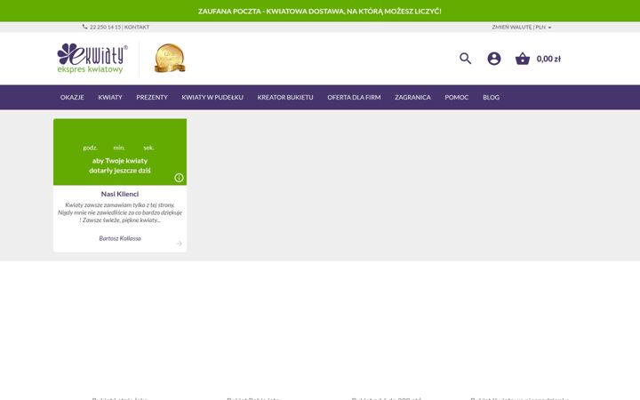
Task: Open the shopping basket icon
Action: [x=523, y=59]
